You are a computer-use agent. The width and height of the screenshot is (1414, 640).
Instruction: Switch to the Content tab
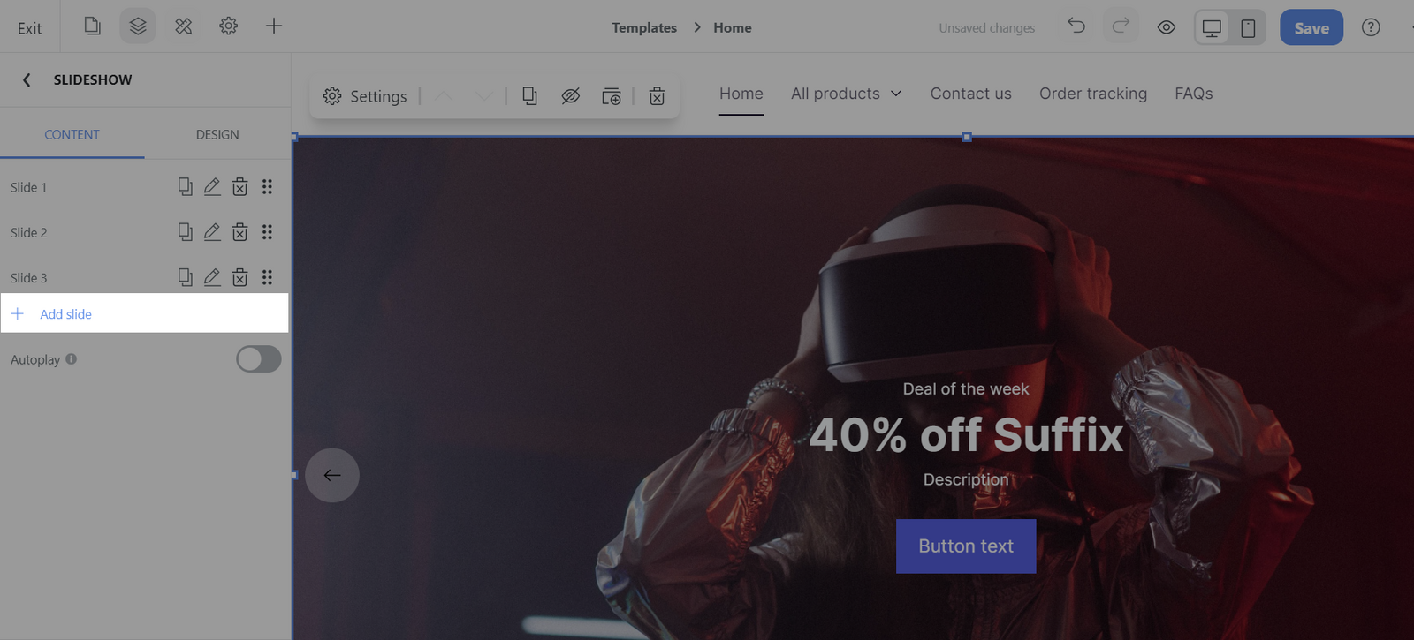click(72, 135)
